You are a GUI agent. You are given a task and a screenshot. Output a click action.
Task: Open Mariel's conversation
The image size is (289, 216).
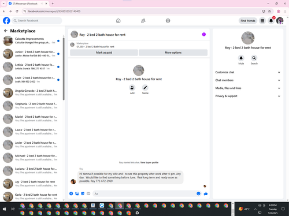pyautogui.click(x=32, y=118)
